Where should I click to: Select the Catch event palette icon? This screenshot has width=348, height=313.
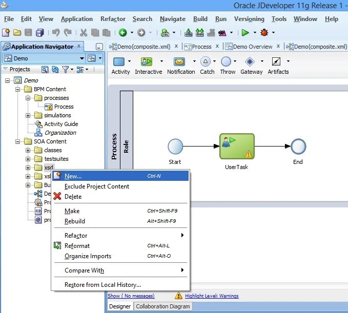(206, 61)
